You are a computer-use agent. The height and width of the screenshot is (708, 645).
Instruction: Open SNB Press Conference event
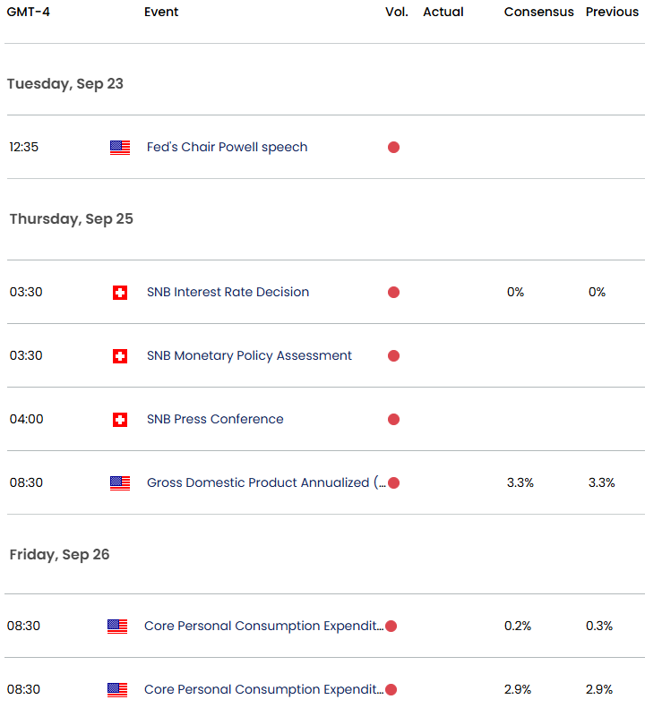point(215,420)
